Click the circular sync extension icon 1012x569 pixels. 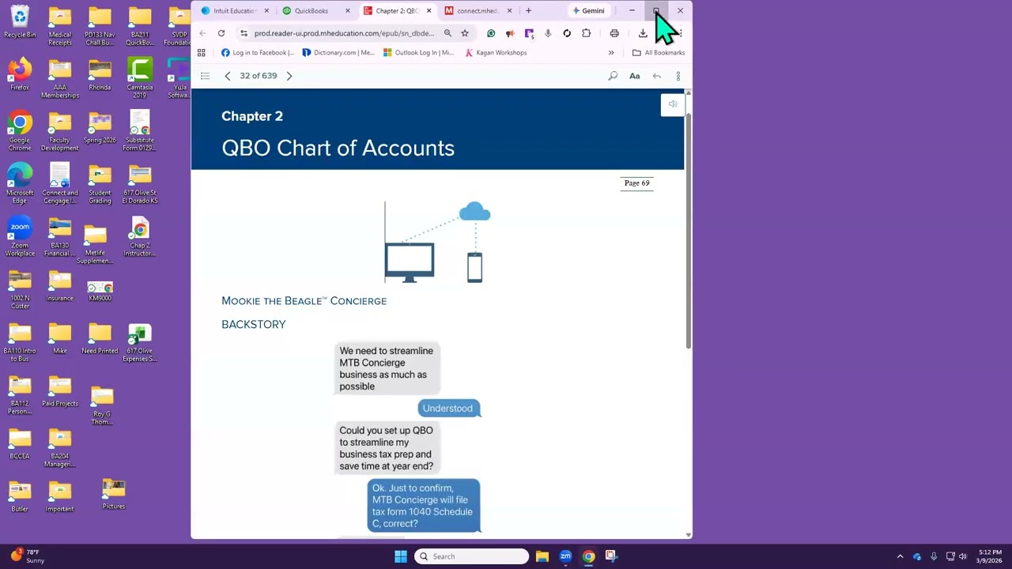pyautogui.click(x=567, y=33)
